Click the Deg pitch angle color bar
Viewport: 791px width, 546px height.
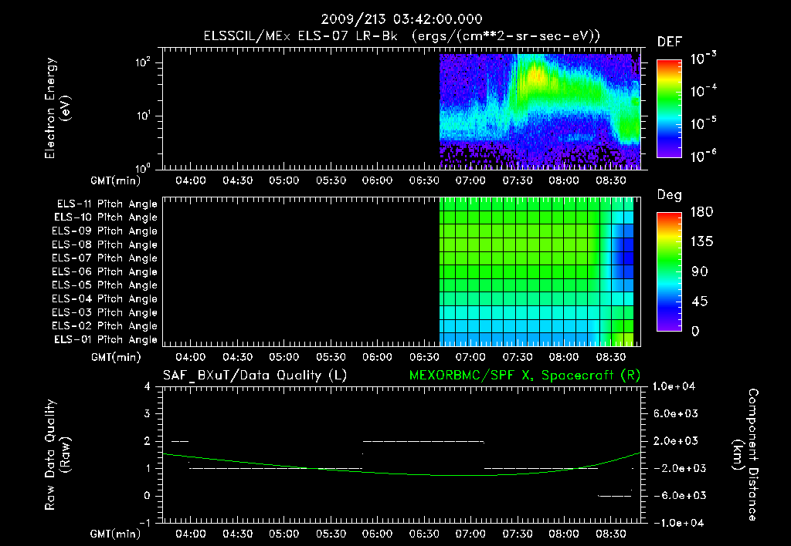pyautogui.click(x=669, y=271)
